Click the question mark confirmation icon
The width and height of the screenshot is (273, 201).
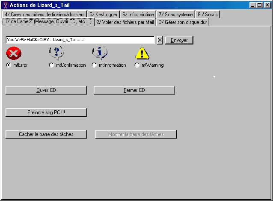coord(56,53)
